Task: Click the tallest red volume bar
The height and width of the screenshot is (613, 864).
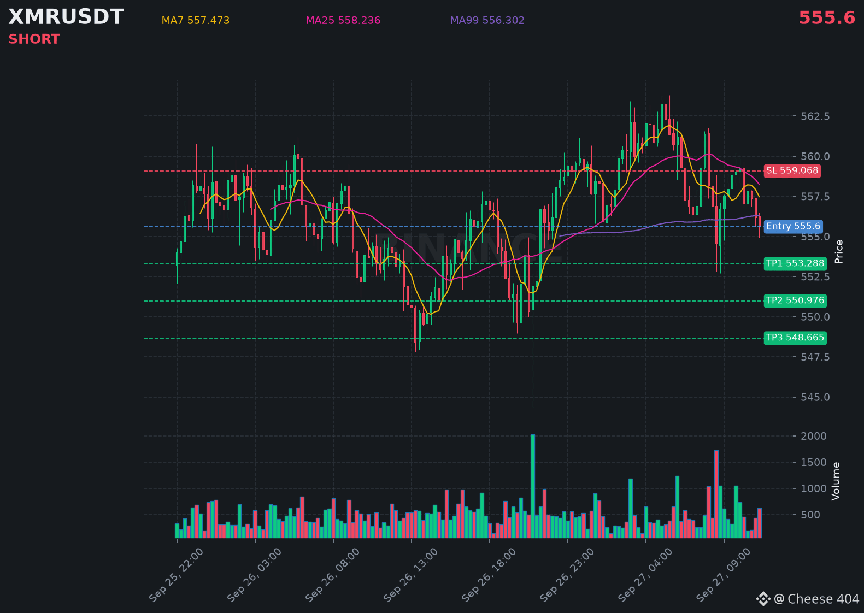Action: click(716, 494)
